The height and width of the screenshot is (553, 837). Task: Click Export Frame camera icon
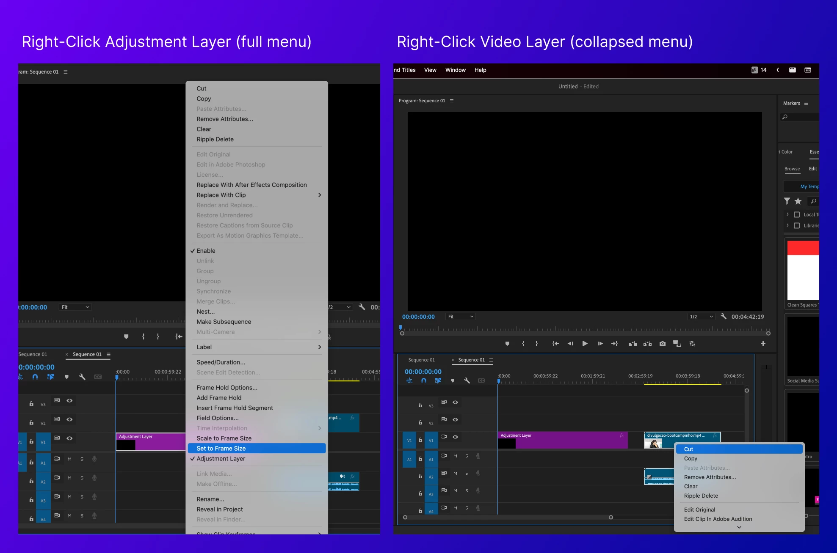click(663, 344)
